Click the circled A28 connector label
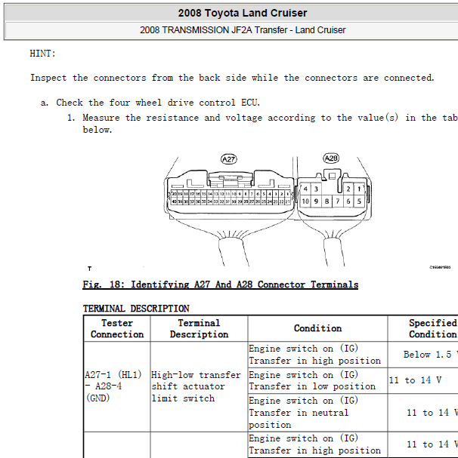 (x=331, y=158)
